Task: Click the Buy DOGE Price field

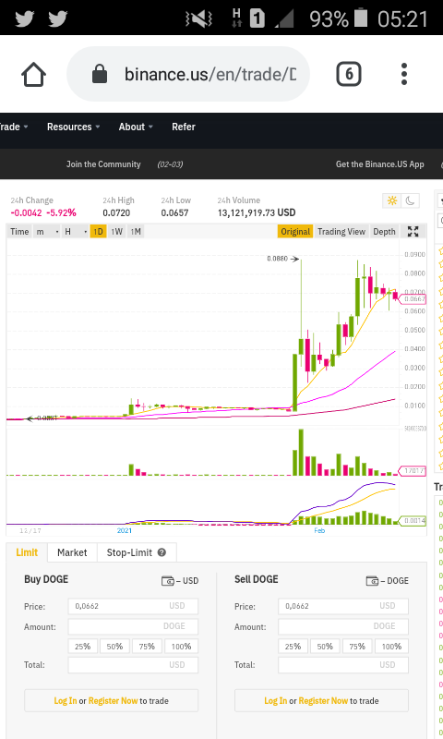Action: [x=133, y=606]
